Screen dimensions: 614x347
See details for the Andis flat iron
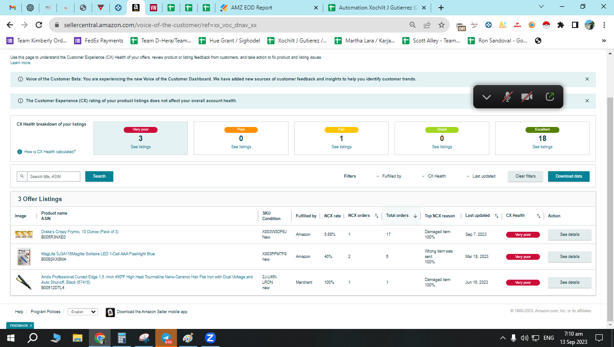click(570, 282)
